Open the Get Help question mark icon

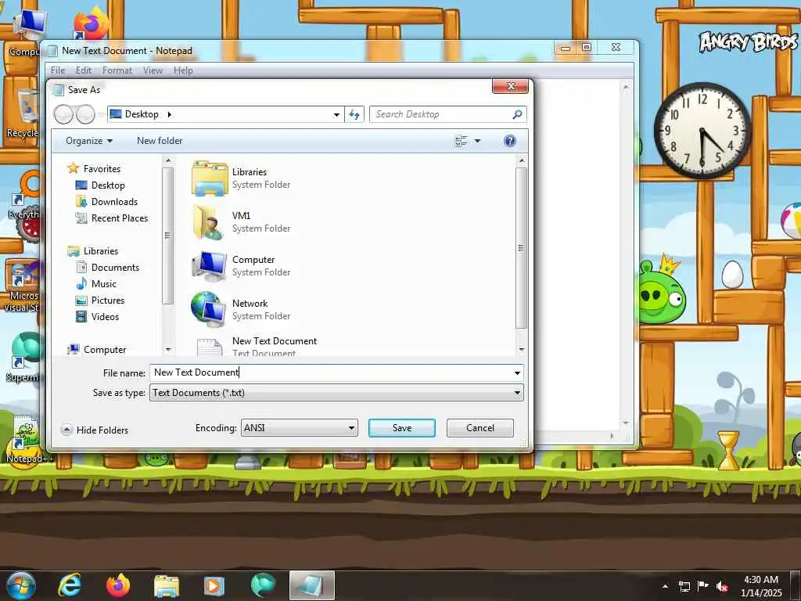[x=509, y=141]
